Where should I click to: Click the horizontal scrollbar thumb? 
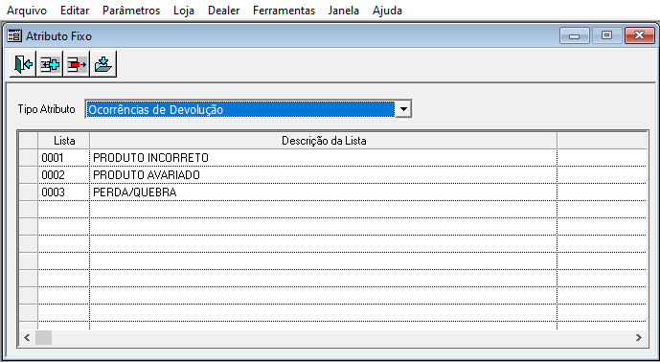click(43, 338)
